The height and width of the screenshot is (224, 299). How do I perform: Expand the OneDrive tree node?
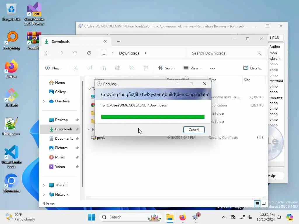pos(44,101)
